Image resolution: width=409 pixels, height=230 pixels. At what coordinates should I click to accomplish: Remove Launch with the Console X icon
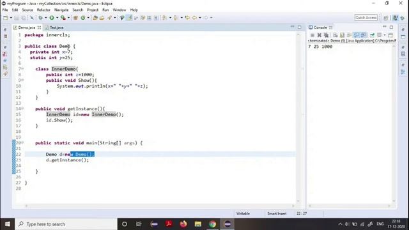[320, 35]
